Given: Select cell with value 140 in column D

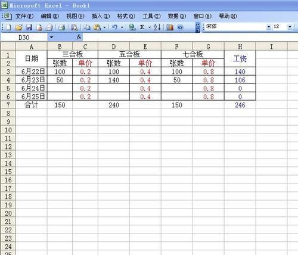Looking at the screenshot, I should (114, 80).
